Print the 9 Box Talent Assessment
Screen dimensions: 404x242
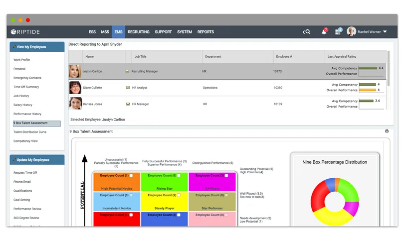point(387,131)
